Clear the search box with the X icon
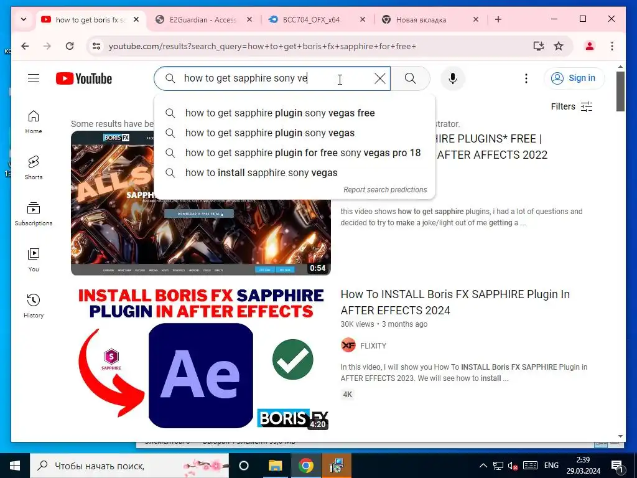This screenshot has height=478, width=637. click(x=380, y=78)
